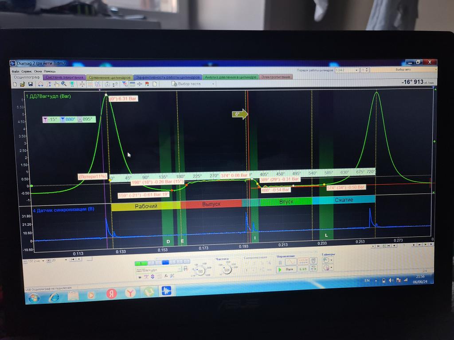Select the multi-wave mode button in Управление
This screenshot has width=454, height=340.
(303, 261)
